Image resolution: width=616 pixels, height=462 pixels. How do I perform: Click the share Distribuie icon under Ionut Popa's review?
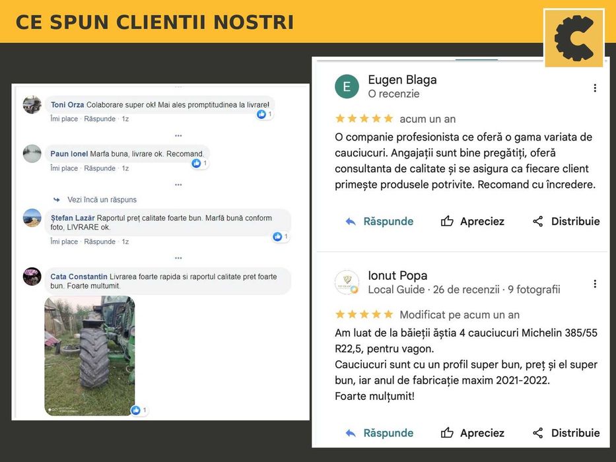point(538,433)
